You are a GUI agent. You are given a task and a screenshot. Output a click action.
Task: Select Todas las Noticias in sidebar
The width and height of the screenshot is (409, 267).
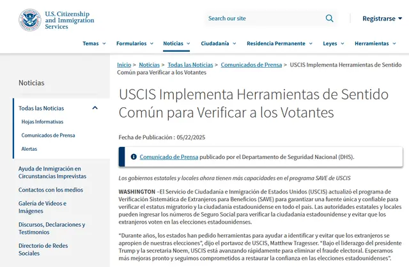tap(41, 108)
